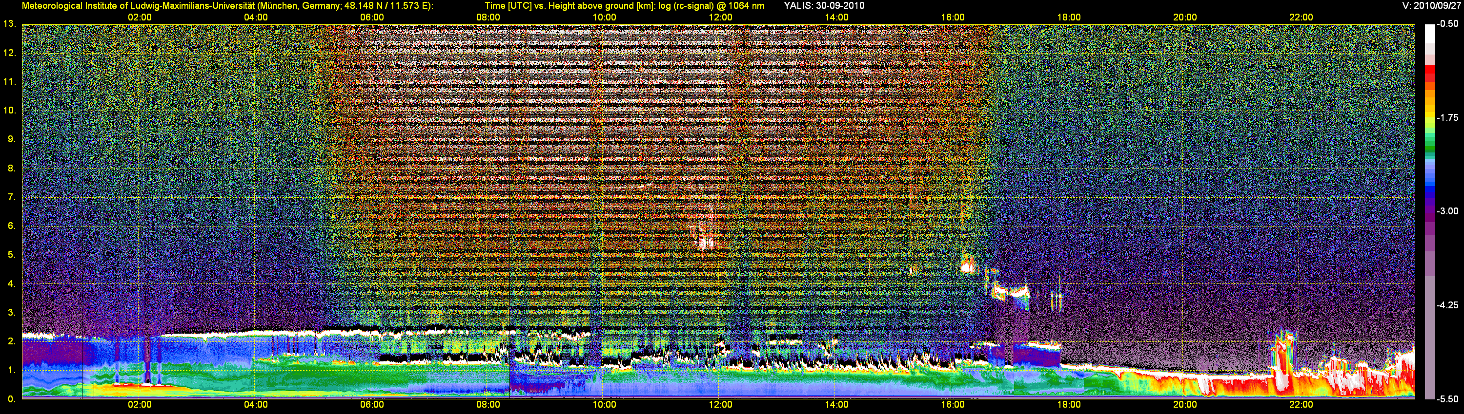Click the -3.00 color scale value
This screenshot has width=1464, height=414.
(1447, 211)
